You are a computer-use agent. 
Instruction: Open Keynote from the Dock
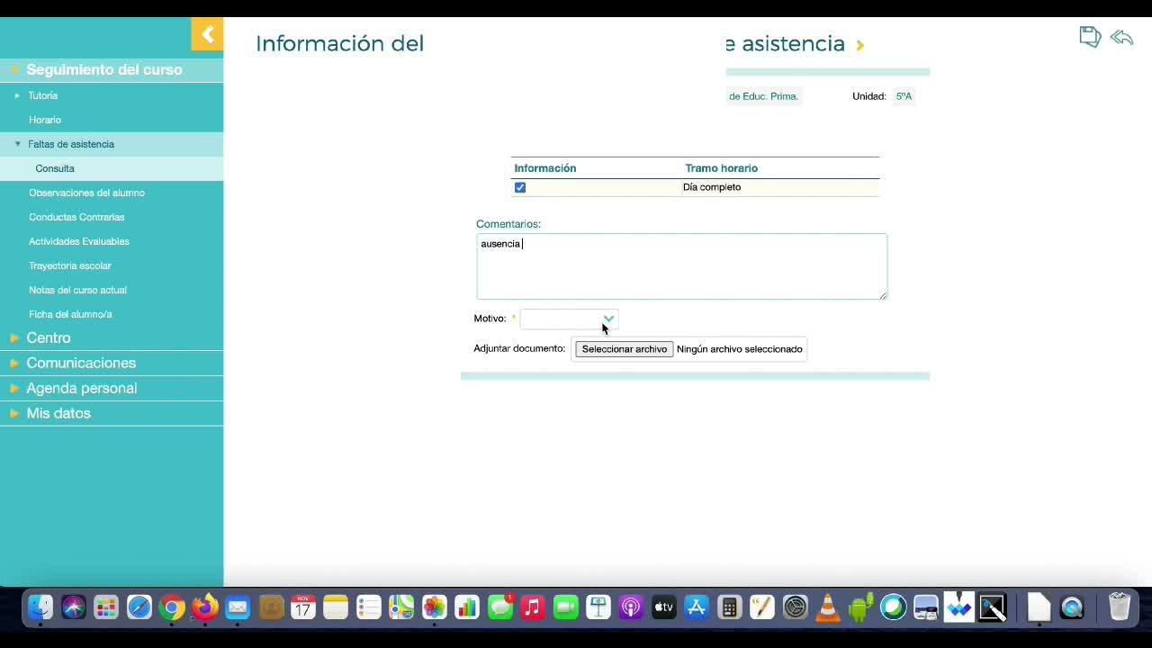598,607
